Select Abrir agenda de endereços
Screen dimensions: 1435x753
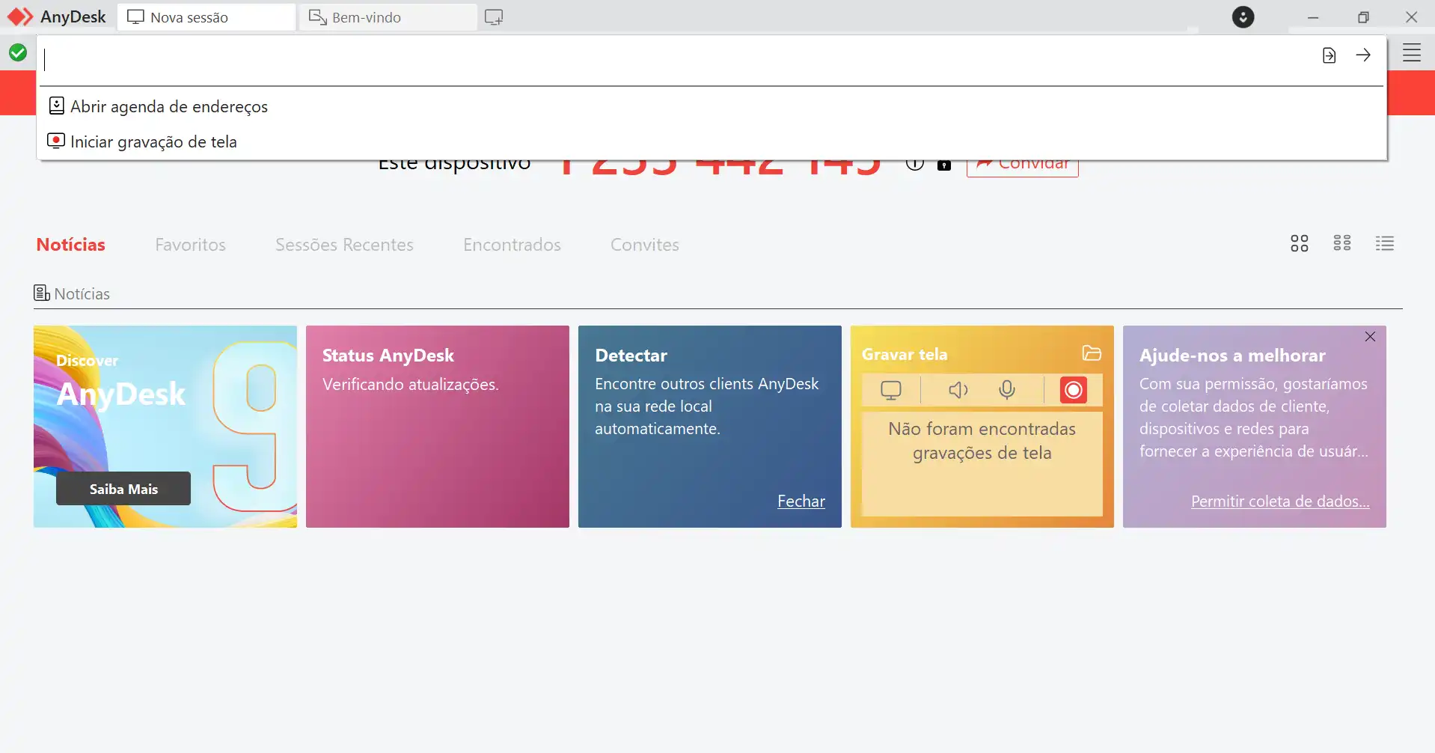coord(712,106)
